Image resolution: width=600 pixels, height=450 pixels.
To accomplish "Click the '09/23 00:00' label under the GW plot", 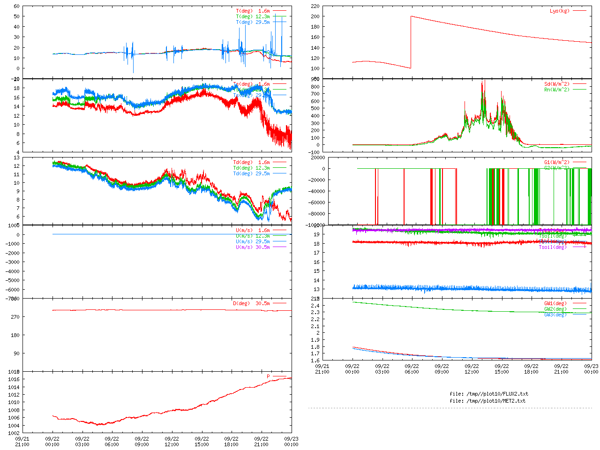I will tap(592, 368).
